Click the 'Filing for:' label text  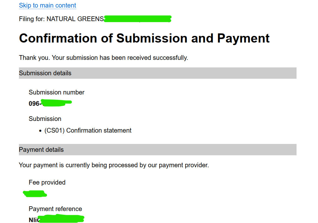coord(32,19)
